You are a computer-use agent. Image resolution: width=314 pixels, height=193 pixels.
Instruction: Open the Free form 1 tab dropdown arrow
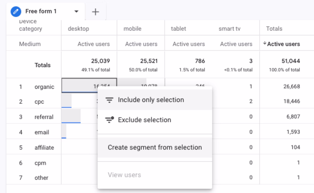[76, 11]
